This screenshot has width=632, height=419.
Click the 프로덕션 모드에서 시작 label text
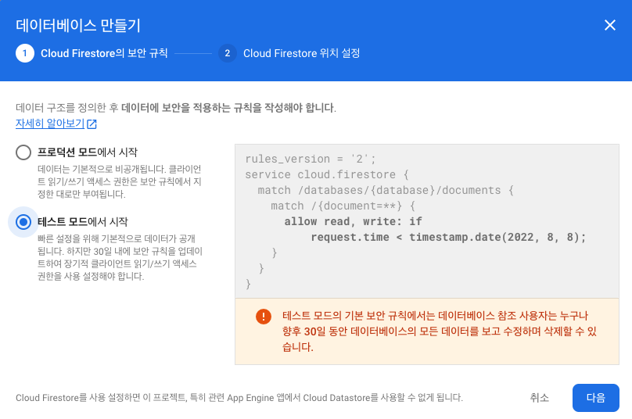point(88,152)
